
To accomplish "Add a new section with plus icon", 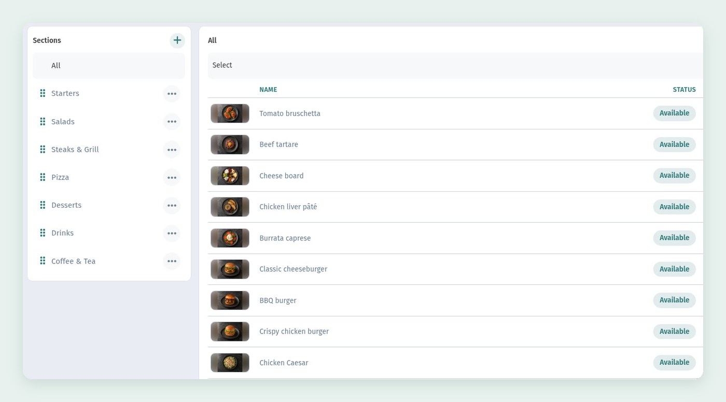I will [x=177, y=40].
